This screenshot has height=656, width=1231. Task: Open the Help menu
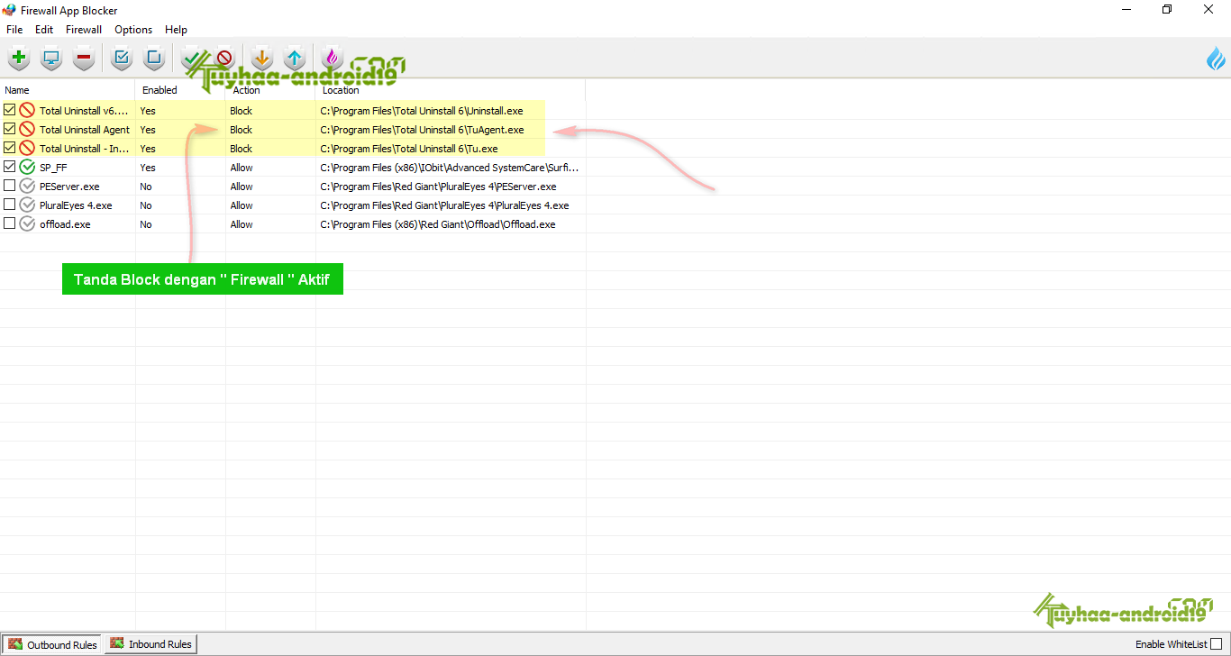[177, 30]
